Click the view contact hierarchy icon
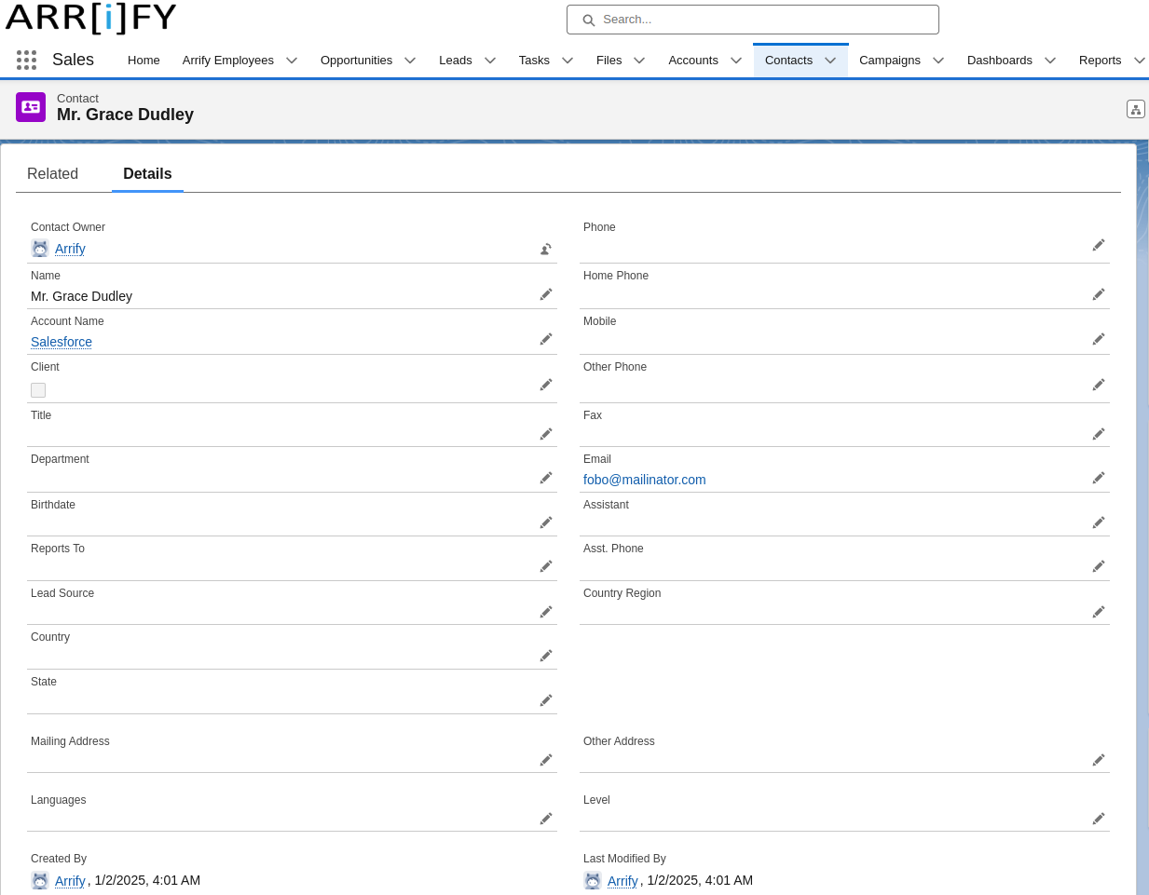 1135,109
